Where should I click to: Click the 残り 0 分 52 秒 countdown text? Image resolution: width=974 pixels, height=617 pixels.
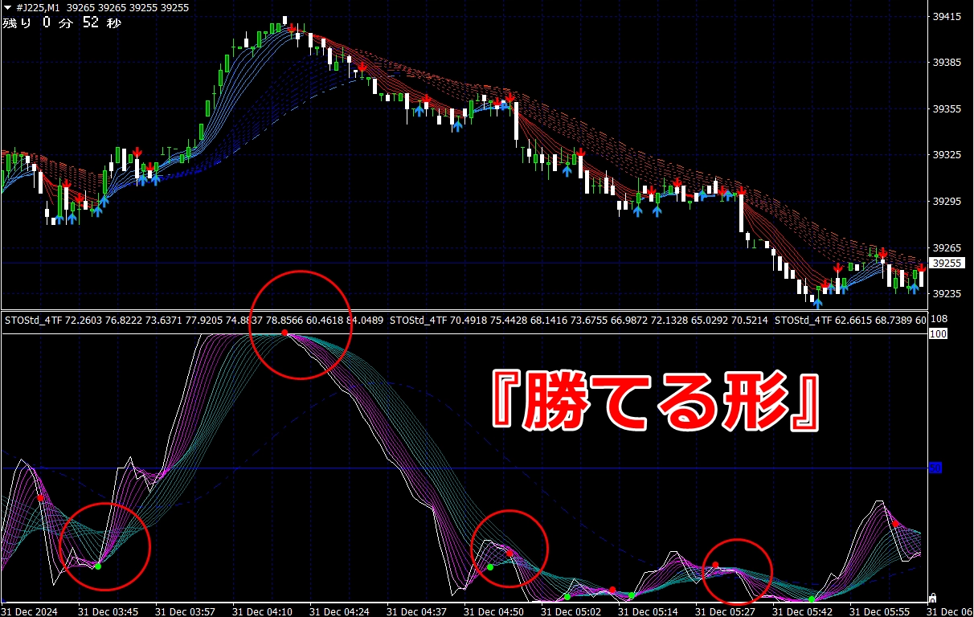(62, 23)
